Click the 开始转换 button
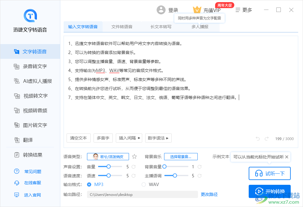The width and height of the screenshot is (303, 207). click(x=269, y=191)
